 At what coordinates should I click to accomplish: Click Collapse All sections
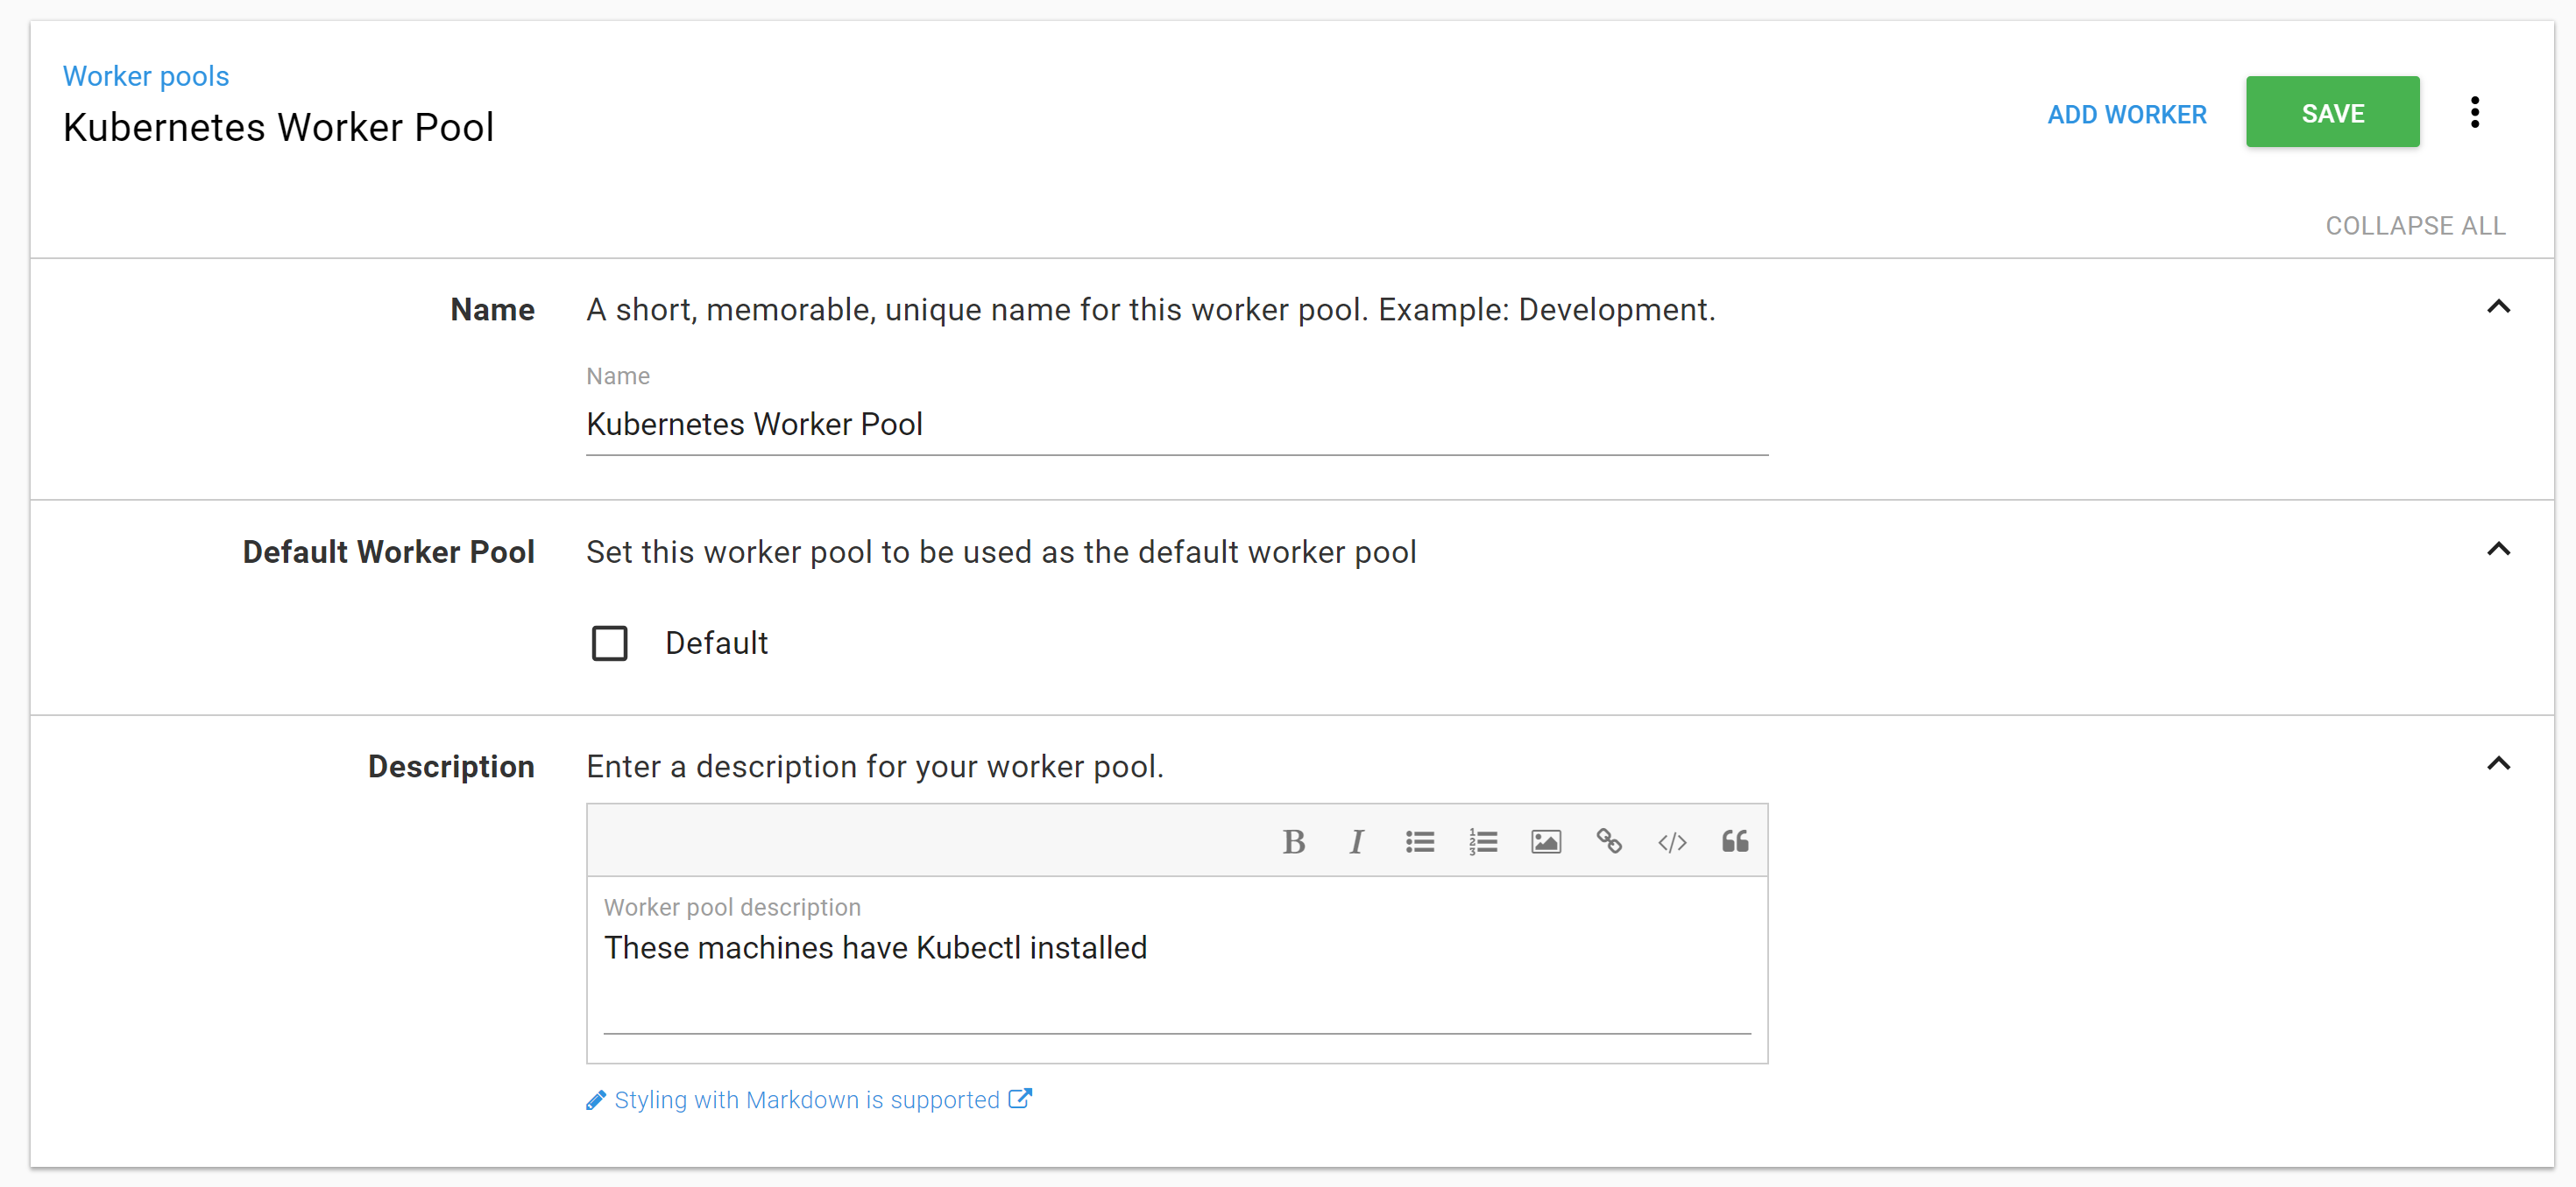(x=2414, y=226)
